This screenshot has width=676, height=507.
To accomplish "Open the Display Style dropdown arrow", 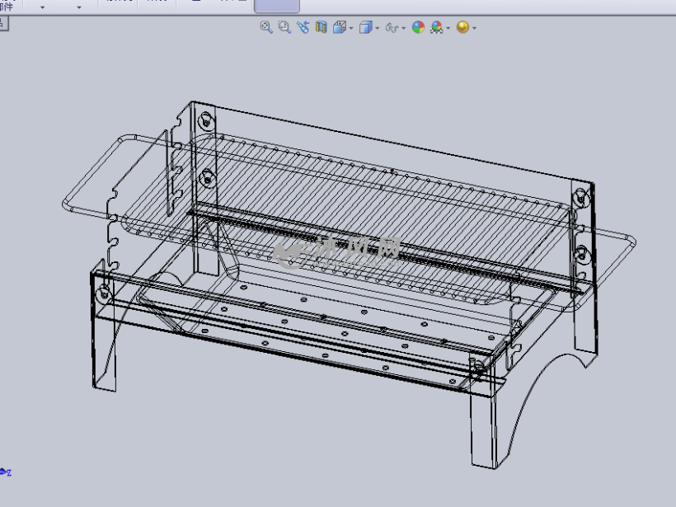I will 378,28.
